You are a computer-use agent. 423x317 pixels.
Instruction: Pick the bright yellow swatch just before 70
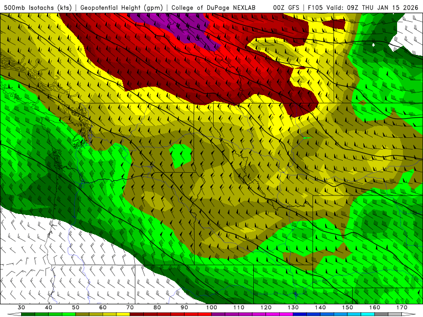coord(123,314)
